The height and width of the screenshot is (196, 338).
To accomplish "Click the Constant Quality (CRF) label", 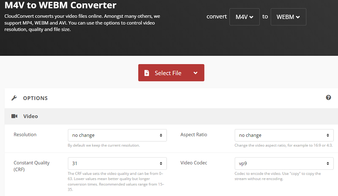I will [31, 166].
